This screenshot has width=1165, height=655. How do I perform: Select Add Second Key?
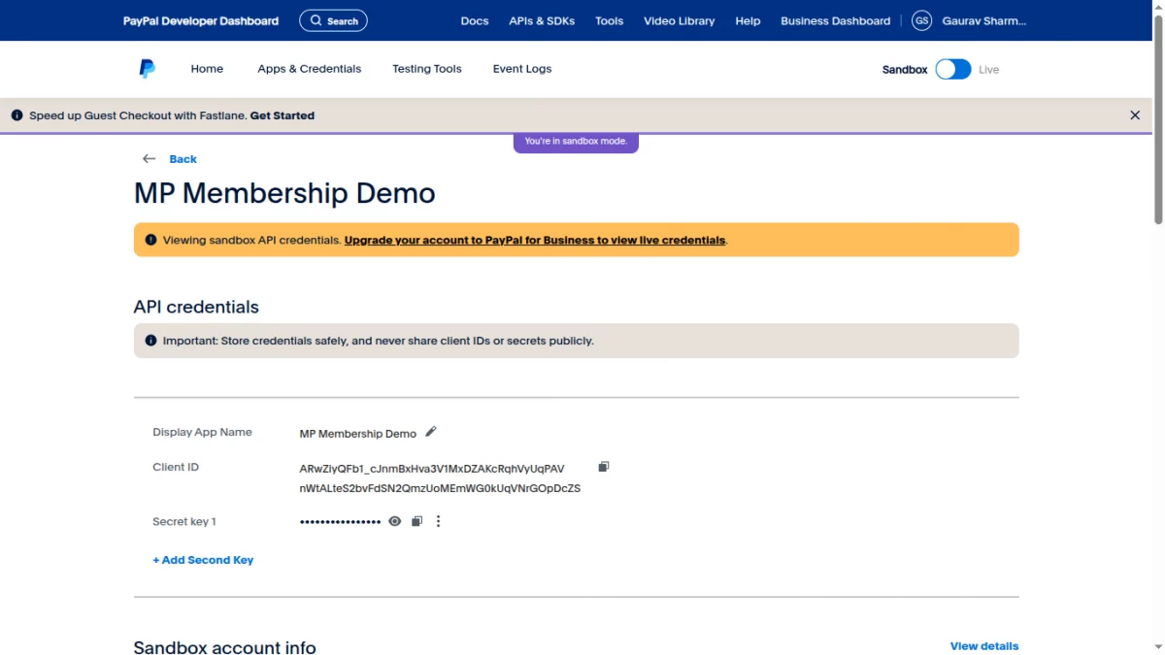(202, 559)
